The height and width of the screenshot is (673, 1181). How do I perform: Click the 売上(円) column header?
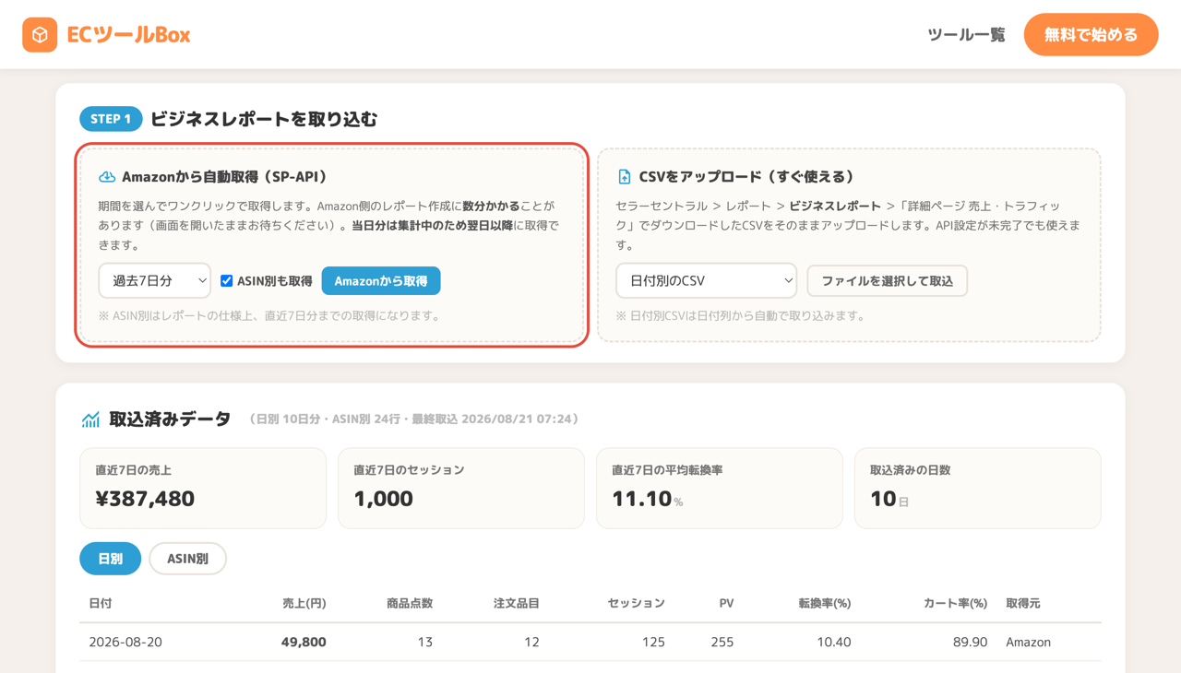304,603
